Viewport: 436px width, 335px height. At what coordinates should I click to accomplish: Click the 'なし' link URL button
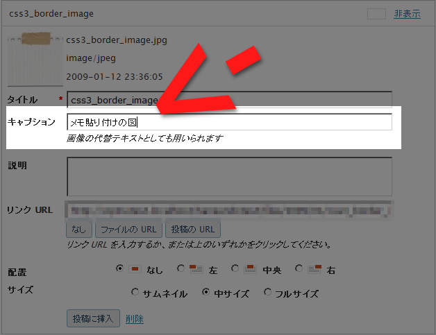click(x=78, y=229)
